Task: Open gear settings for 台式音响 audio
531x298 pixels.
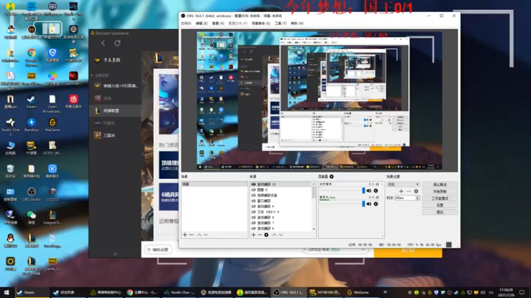Action: [x=376, y=191]
